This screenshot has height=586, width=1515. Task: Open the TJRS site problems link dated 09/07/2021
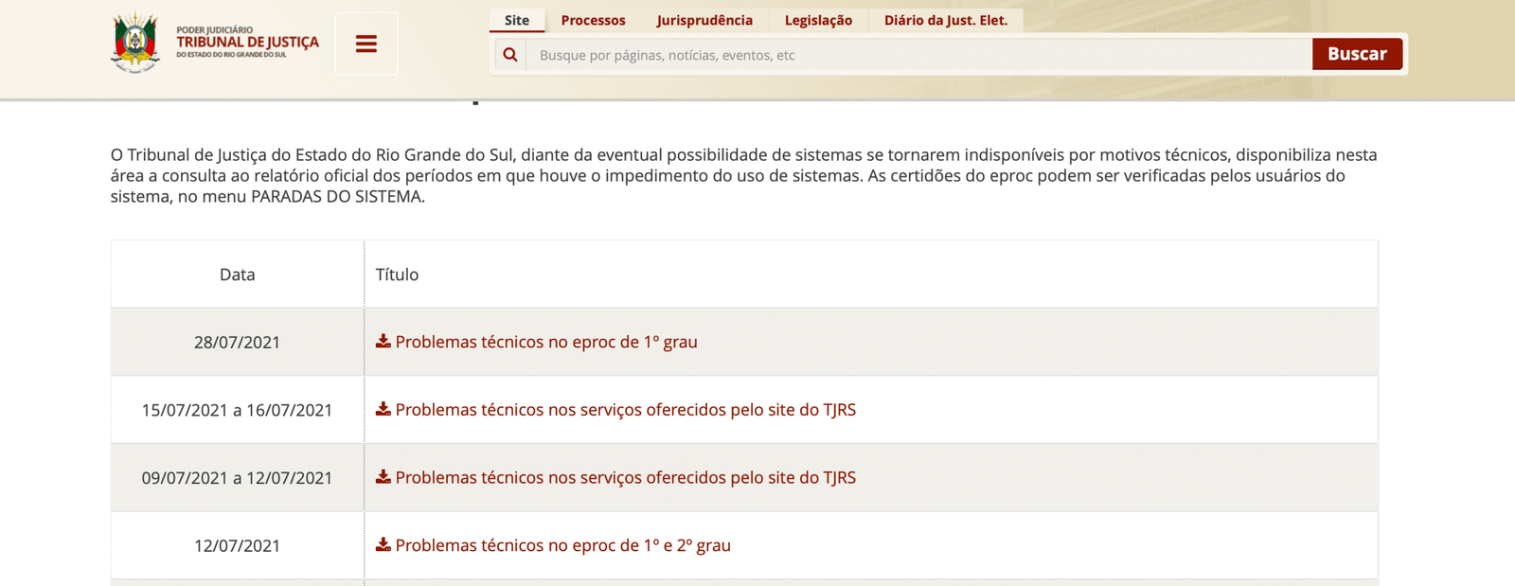click(625, 478)
